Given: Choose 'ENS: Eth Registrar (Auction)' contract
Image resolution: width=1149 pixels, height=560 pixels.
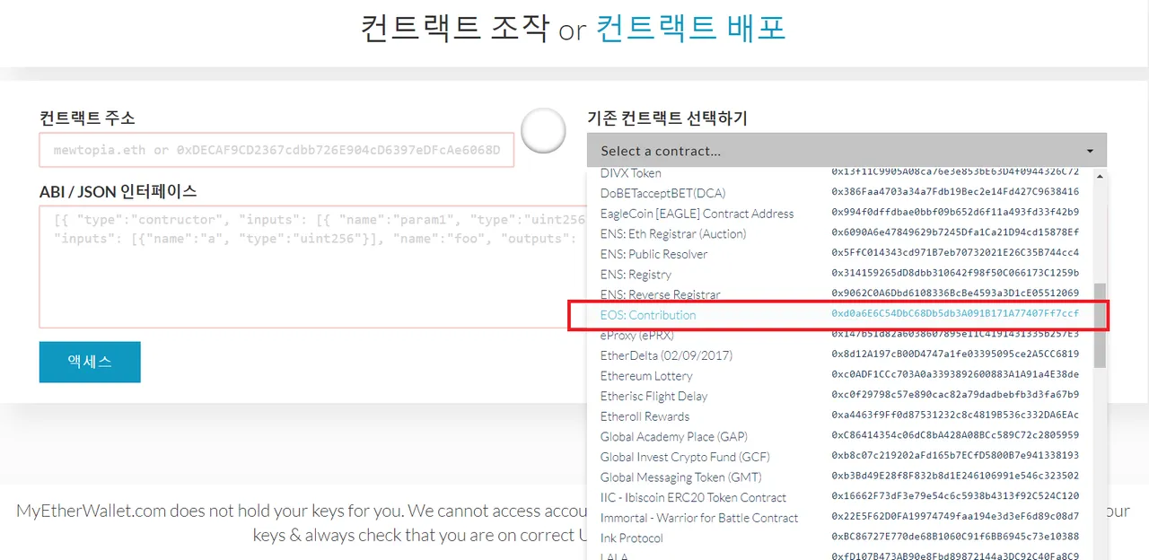Looking at the screenshot, I should [x=839, y=233].
